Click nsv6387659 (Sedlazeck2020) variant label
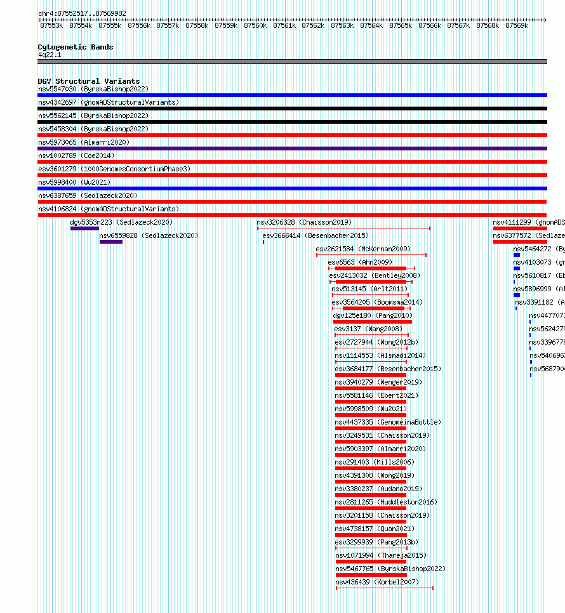Image resolution: width=565 pixels, height=613 pixels. [x=88, y=195]
